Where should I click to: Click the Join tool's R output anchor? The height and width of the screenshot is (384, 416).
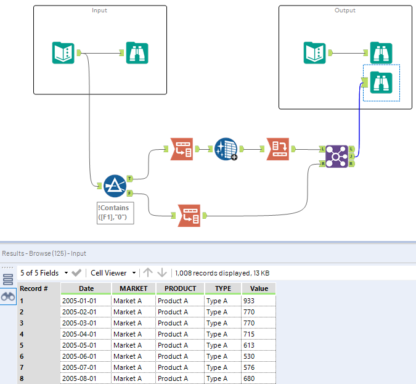click(351, 164)
